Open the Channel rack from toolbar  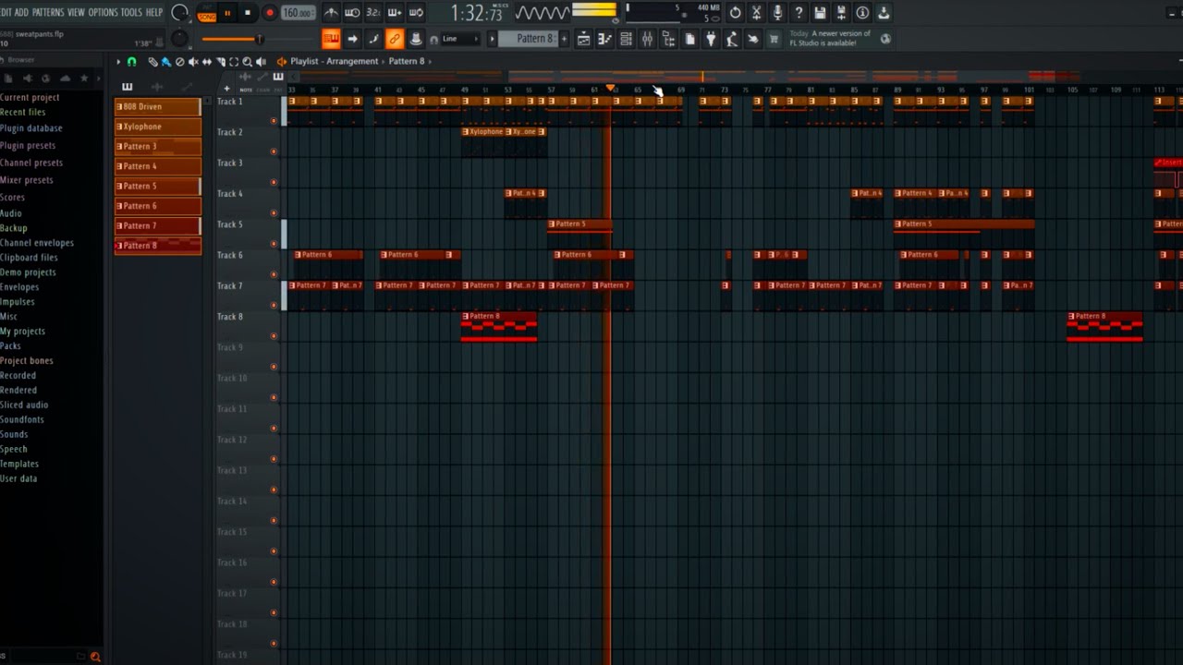626,39
